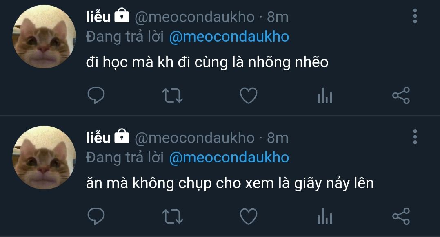This screenshot has width=440, height=237.
Task: Like the "đi học mà kh đi cùng" tweet
Action: click(x=249, y=95)
